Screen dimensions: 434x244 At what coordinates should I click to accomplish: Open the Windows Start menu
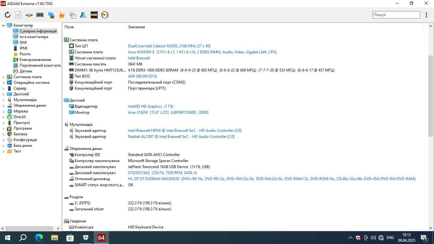[x=7, y=238]
